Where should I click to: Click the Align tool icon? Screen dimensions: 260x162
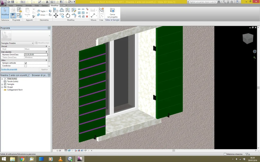pyautogui.click(x=56, y=10)
